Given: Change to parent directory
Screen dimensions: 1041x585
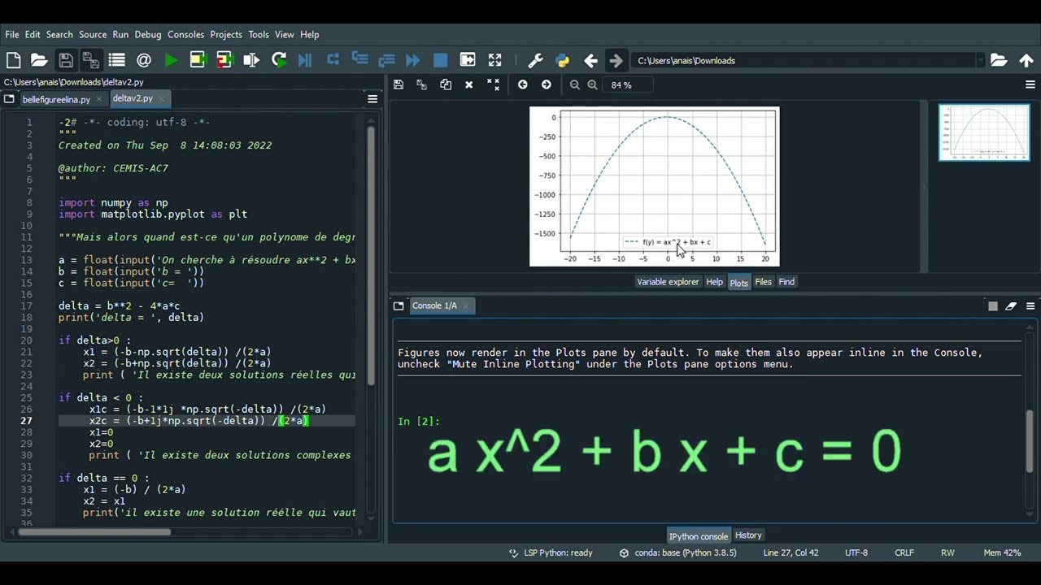Looking at the screenshot, I should (x=1026, y=60).
